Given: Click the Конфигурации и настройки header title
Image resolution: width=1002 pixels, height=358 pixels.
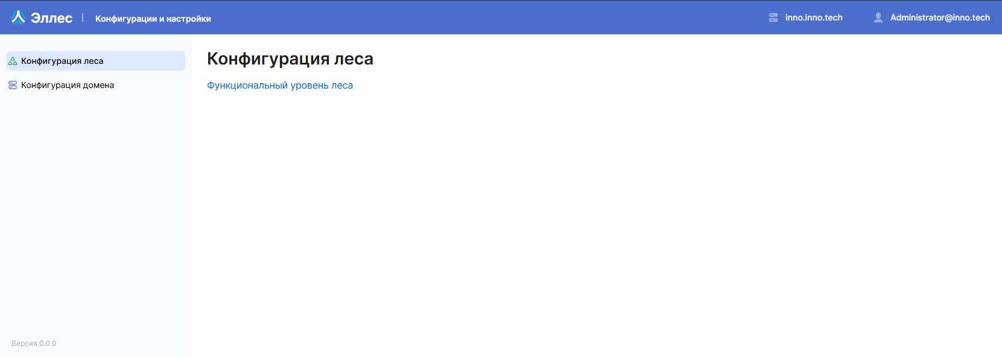Looking at the screenshot, I should tap(153, 19).
